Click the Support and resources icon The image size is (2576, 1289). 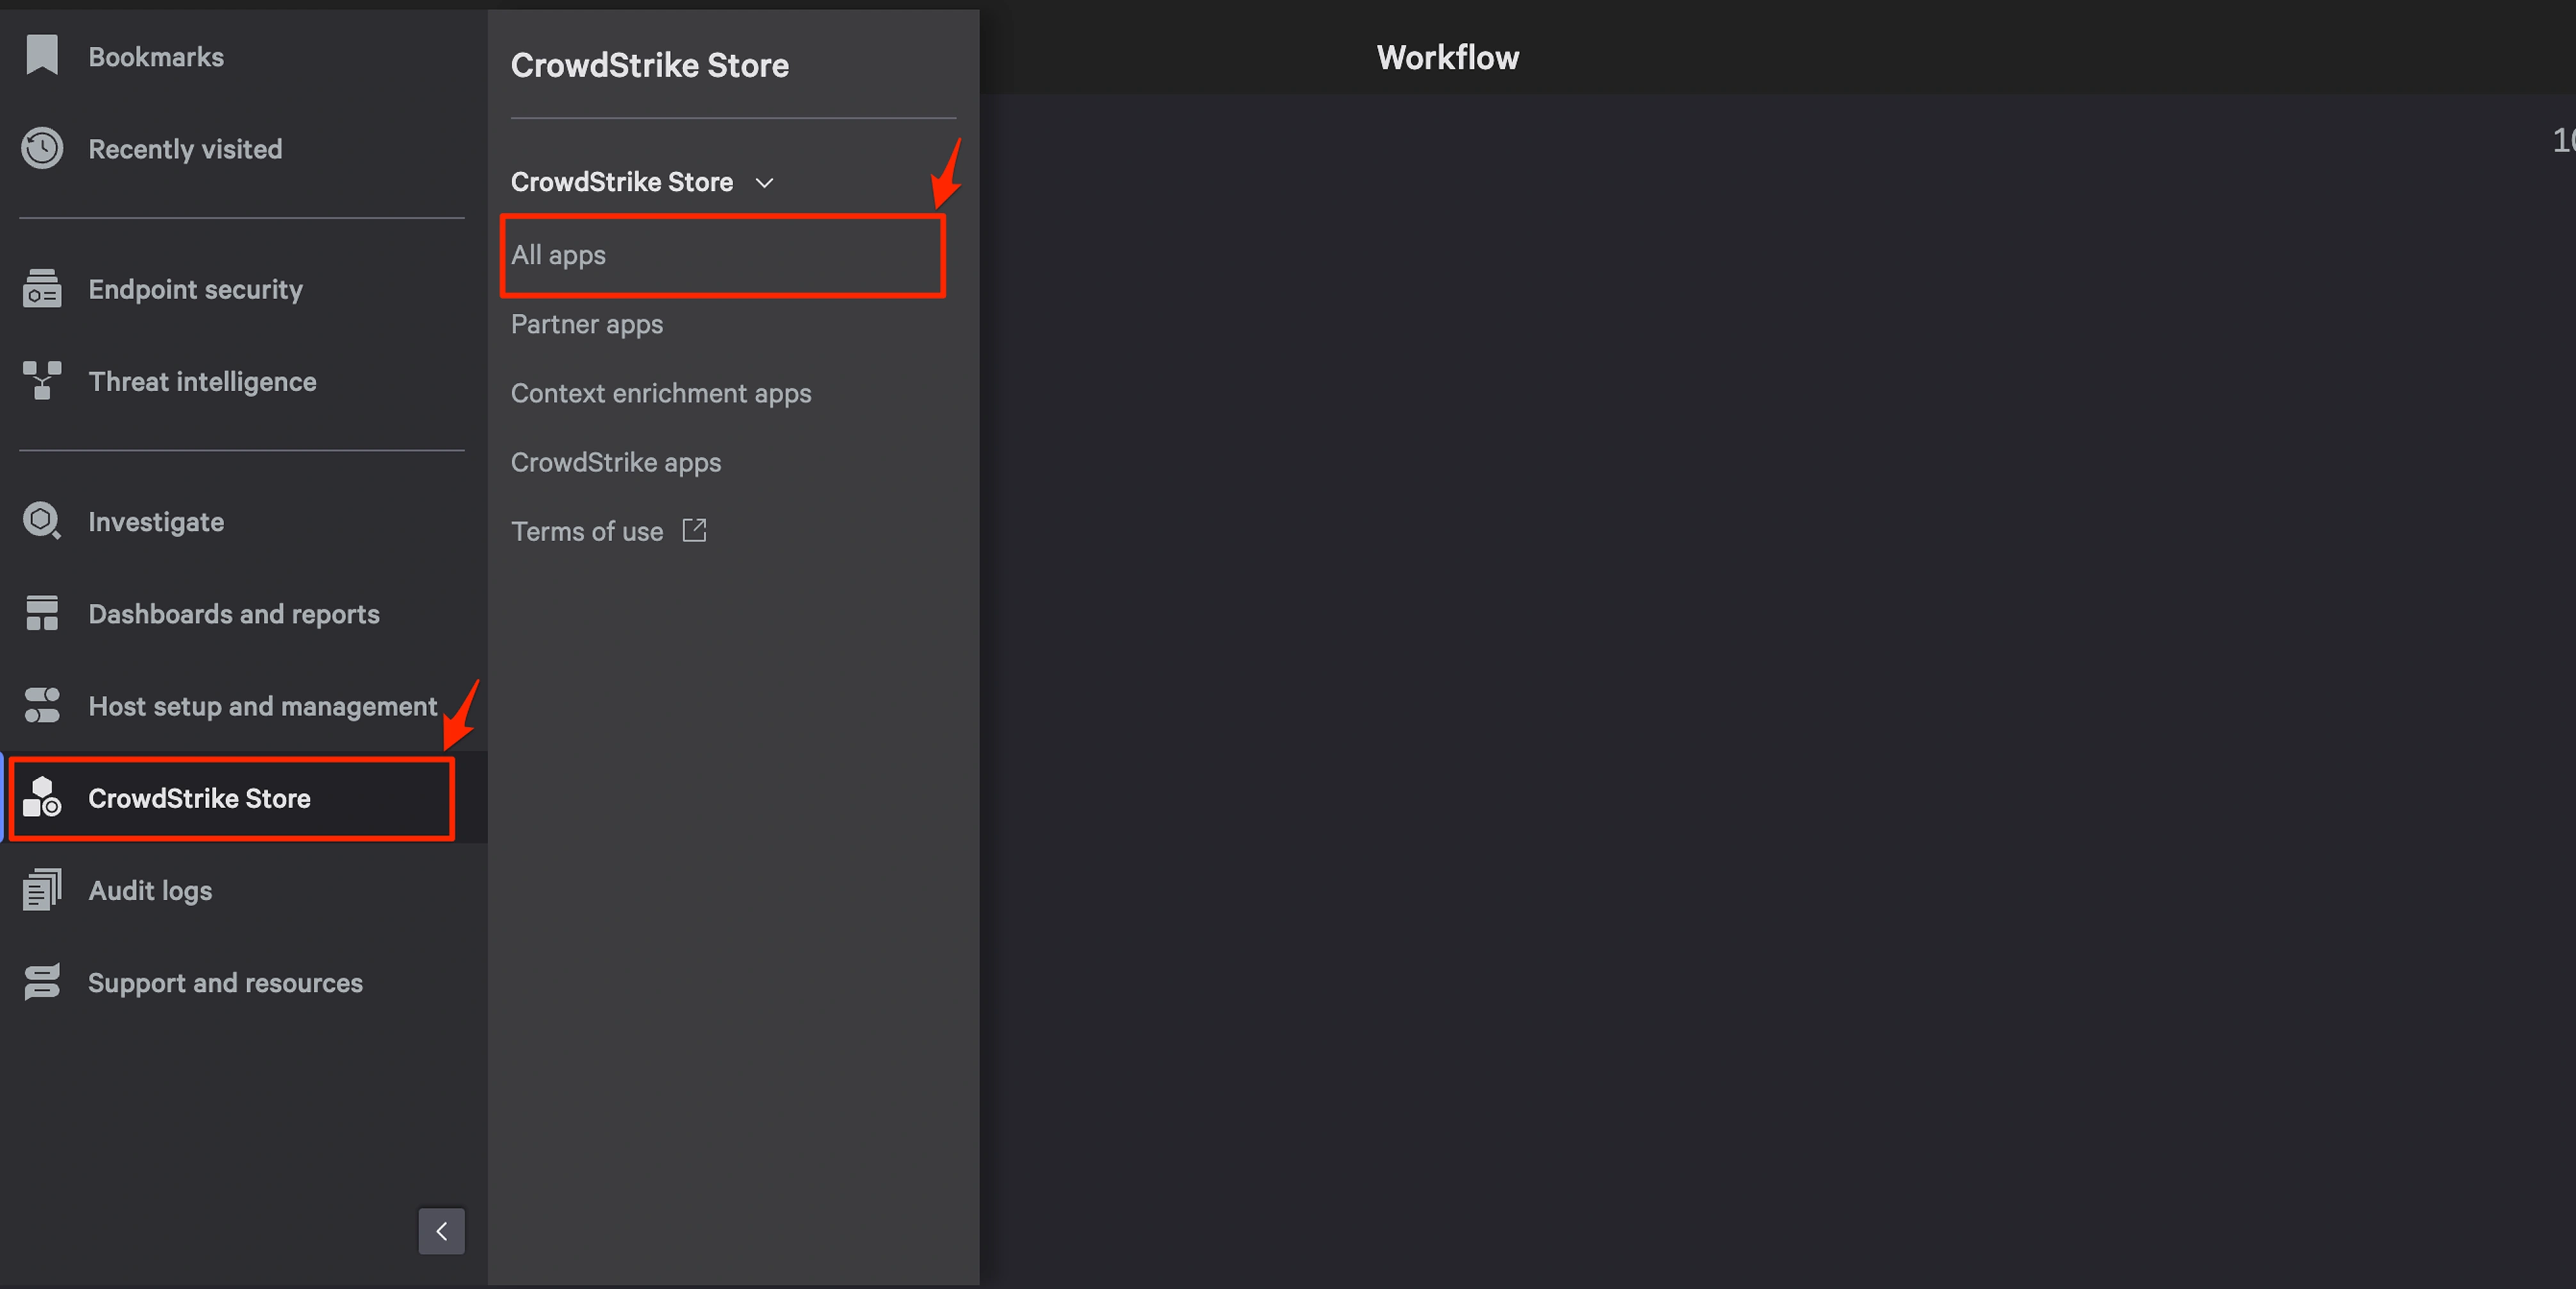tap(42, 982)
